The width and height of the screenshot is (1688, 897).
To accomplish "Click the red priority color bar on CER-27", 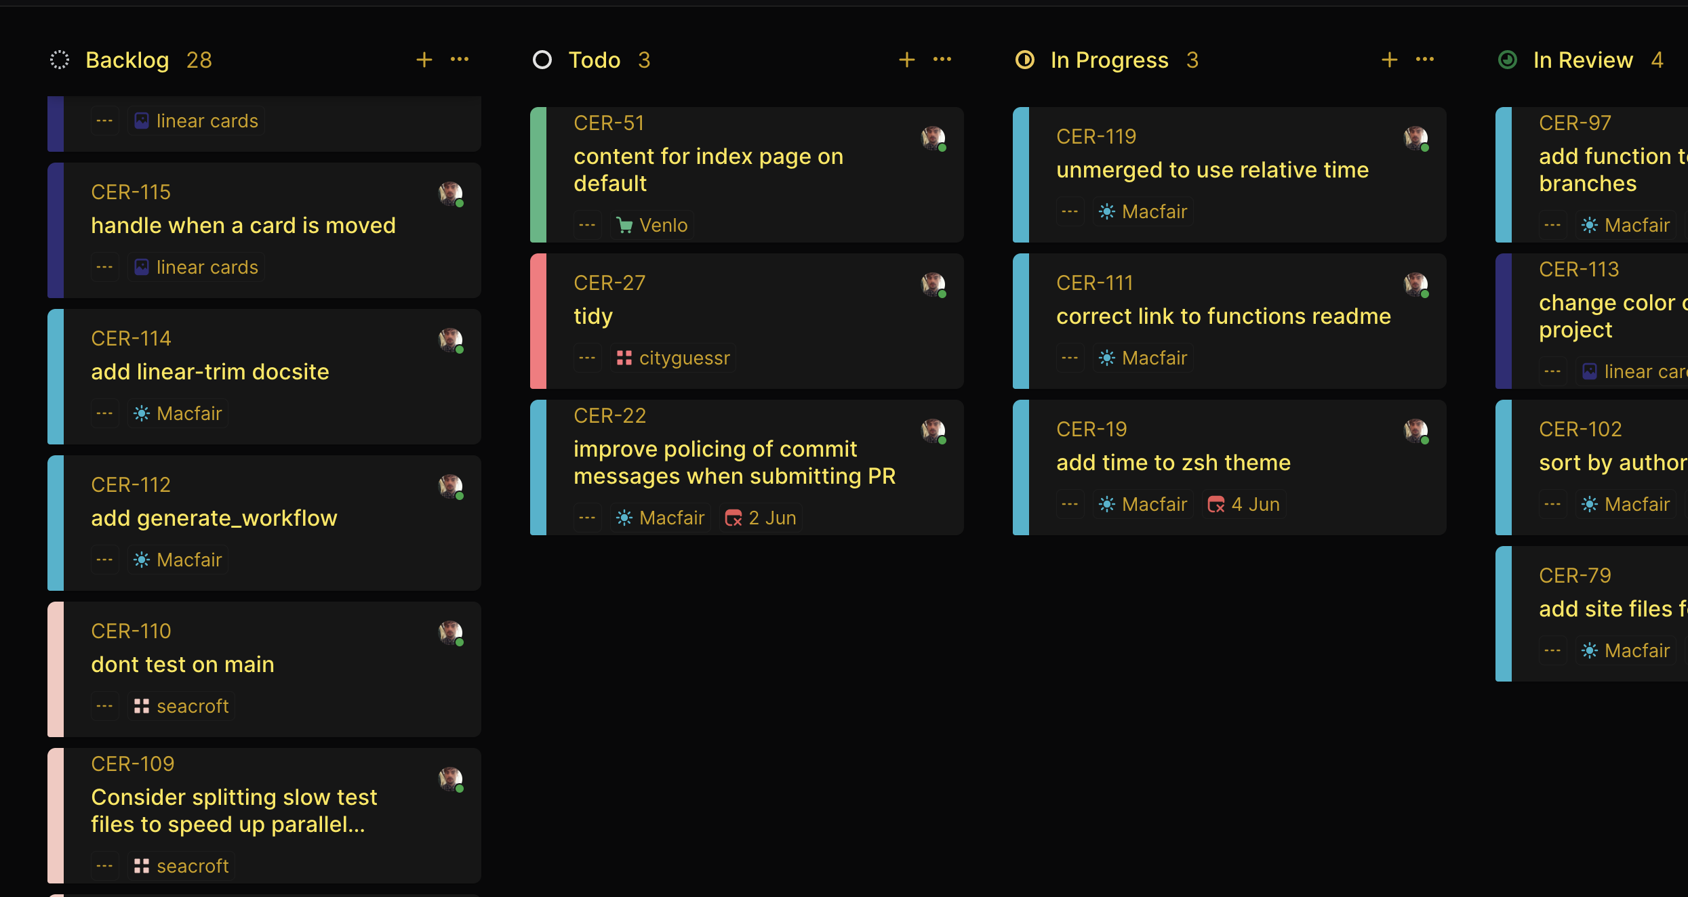I will coord(540,321).
